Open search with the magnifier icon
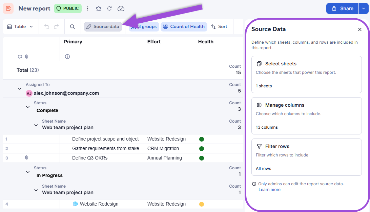The image size is (370, 212). tap(73, 27)
